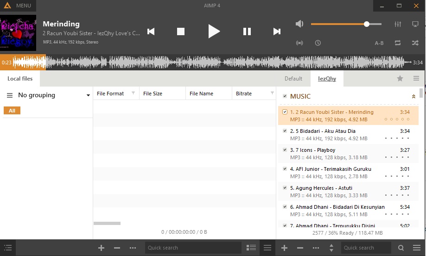Viewport: 426px width, 256px height.
Task: Pause the current track
Action: click(x=247, y=31)
